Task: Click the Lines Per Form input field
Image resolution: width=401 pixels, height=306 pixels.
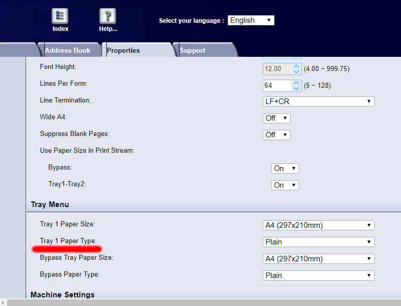Action: tap(276, 85)
